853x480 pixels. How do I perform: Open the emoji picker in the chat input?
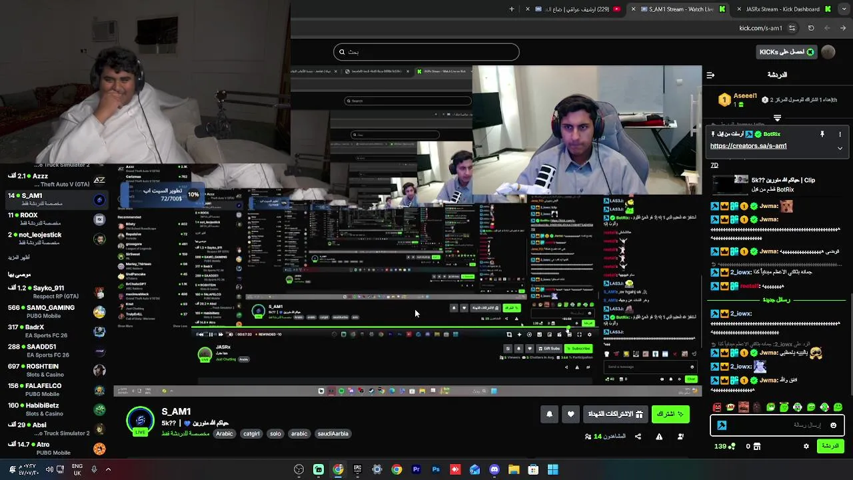[x=833, y=425]
